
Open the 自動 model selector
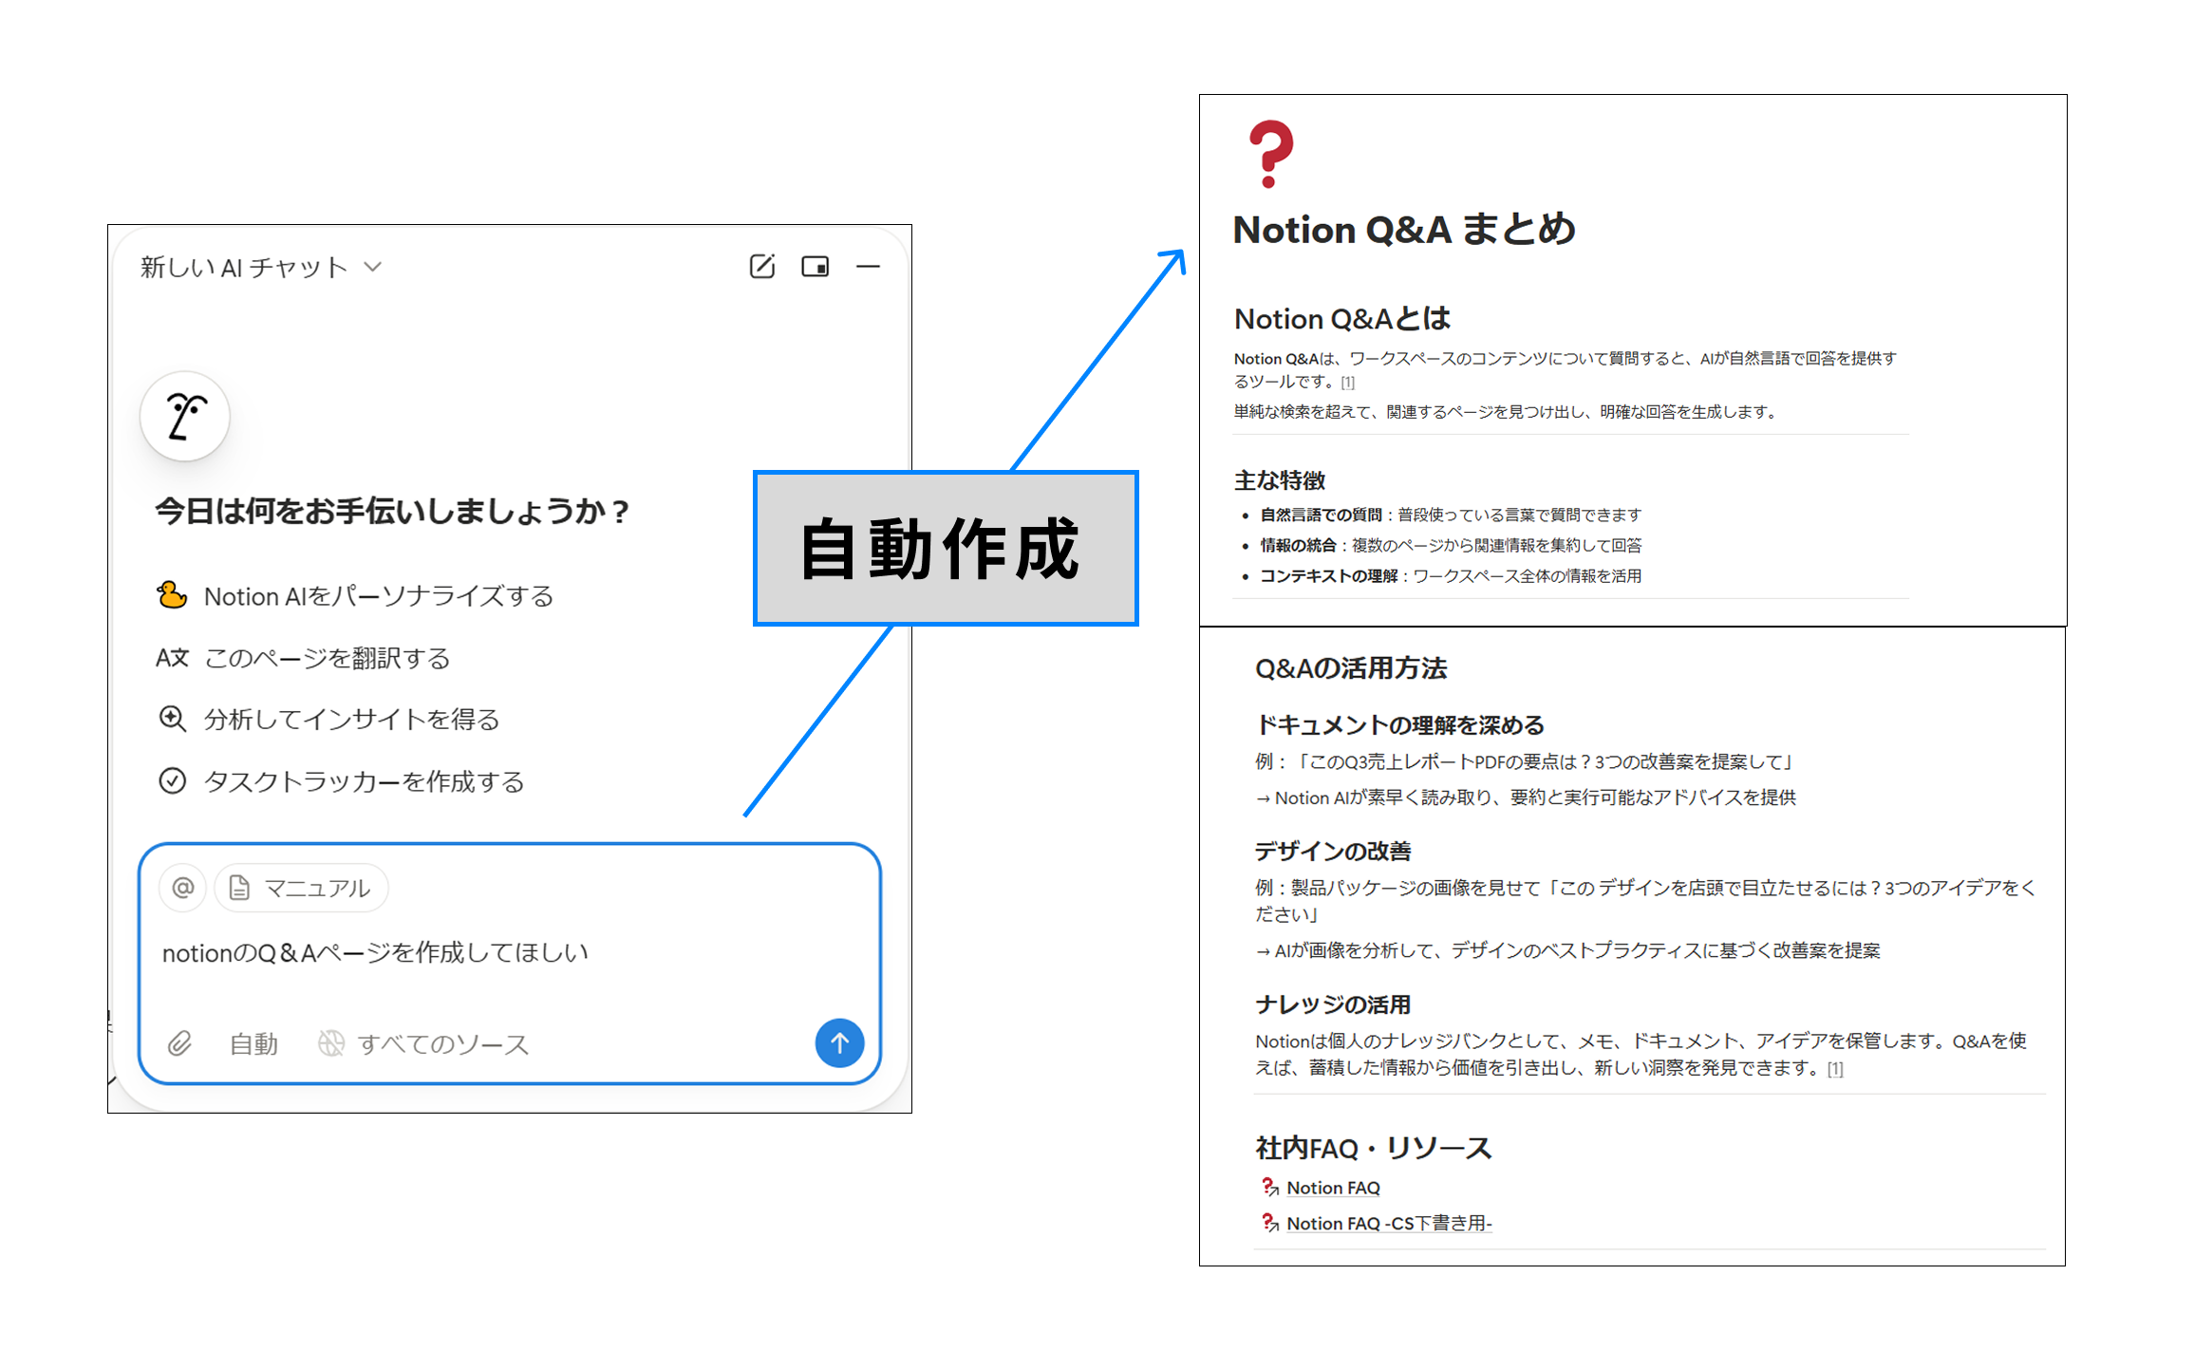pos(253,1044)
